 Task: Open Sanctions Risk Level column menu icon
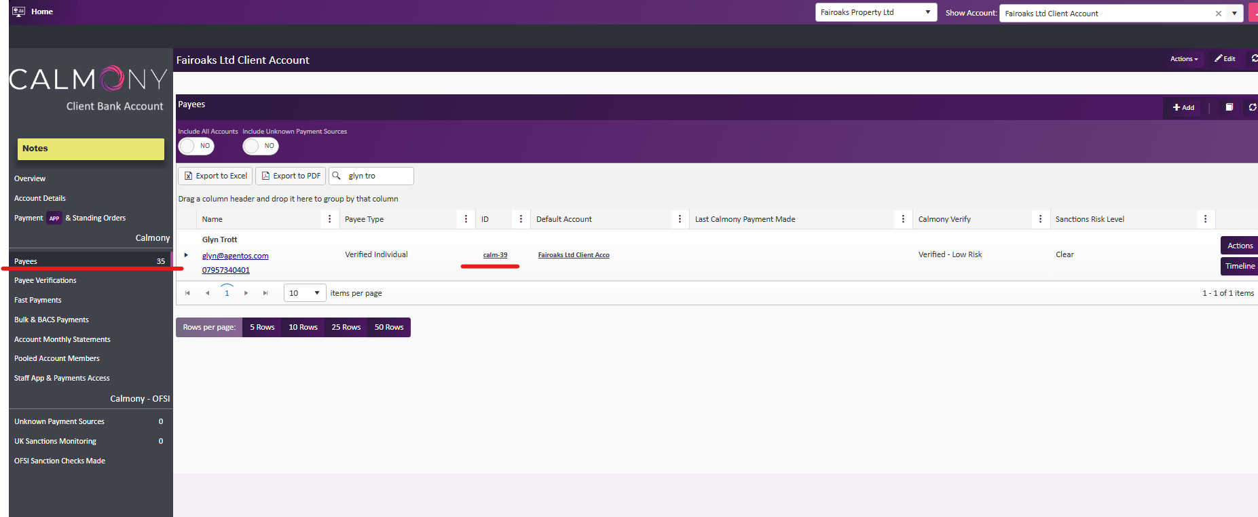pos(1205,219)
